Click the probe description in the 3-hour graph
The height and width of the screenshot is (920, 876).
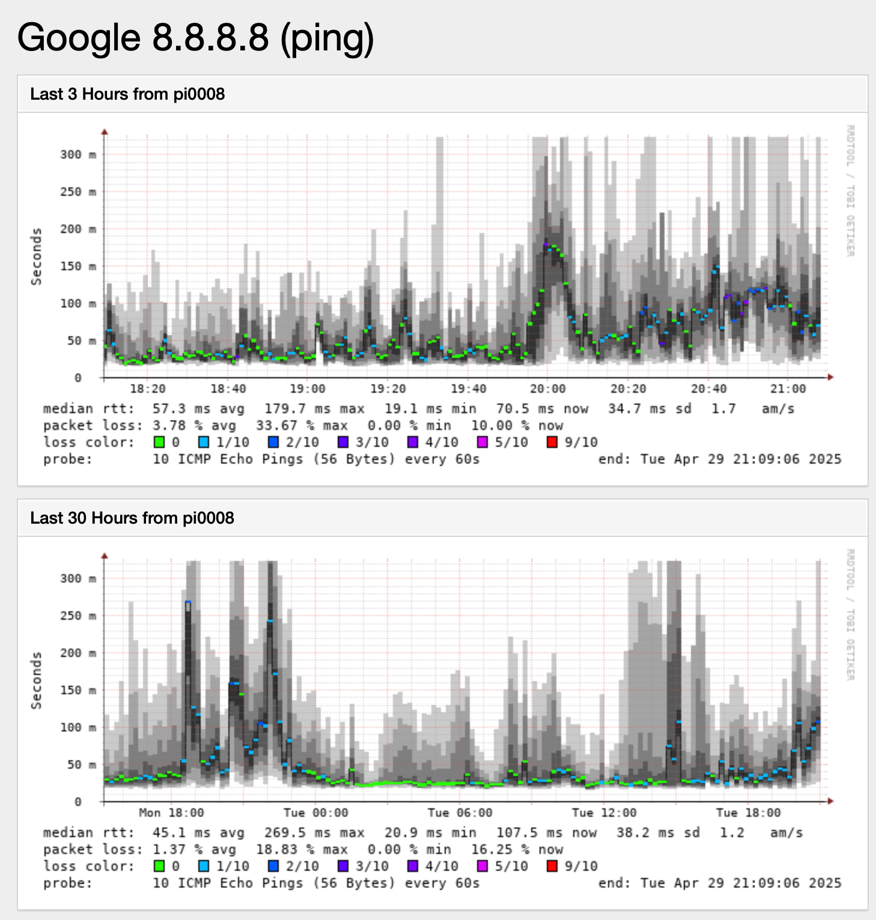click(x=316, y=459)
